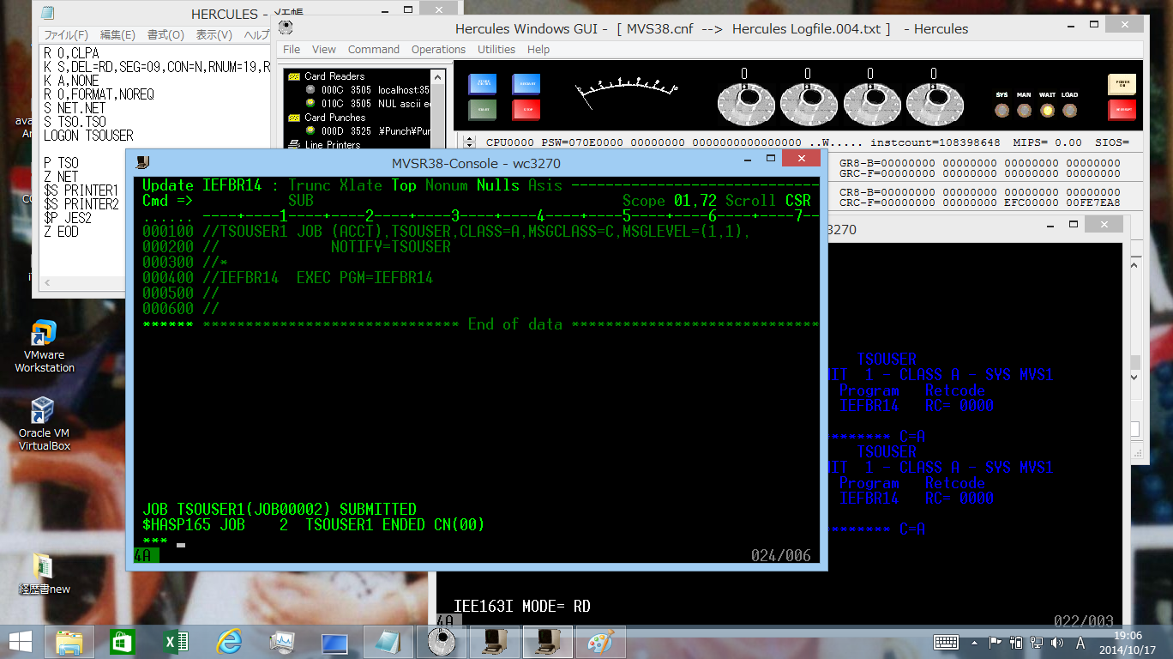Open the Windows Store taskbar icon
This screenshot has height=659, width=1173.
pos(123,642)
